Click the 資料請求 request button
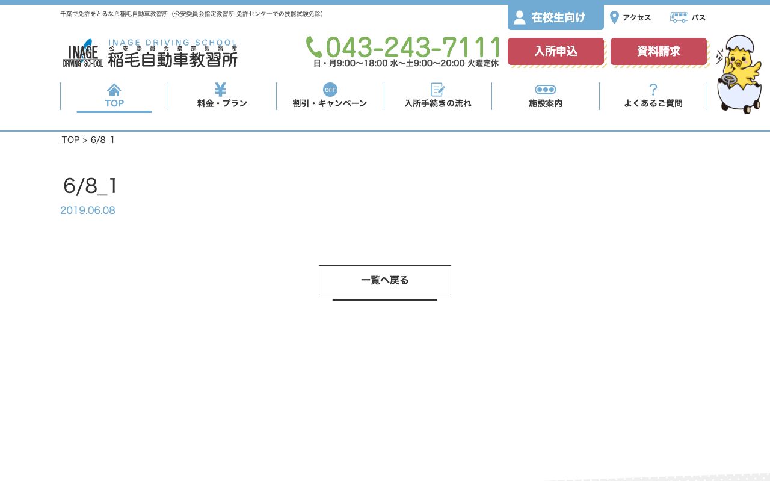 tap(659, 51)
